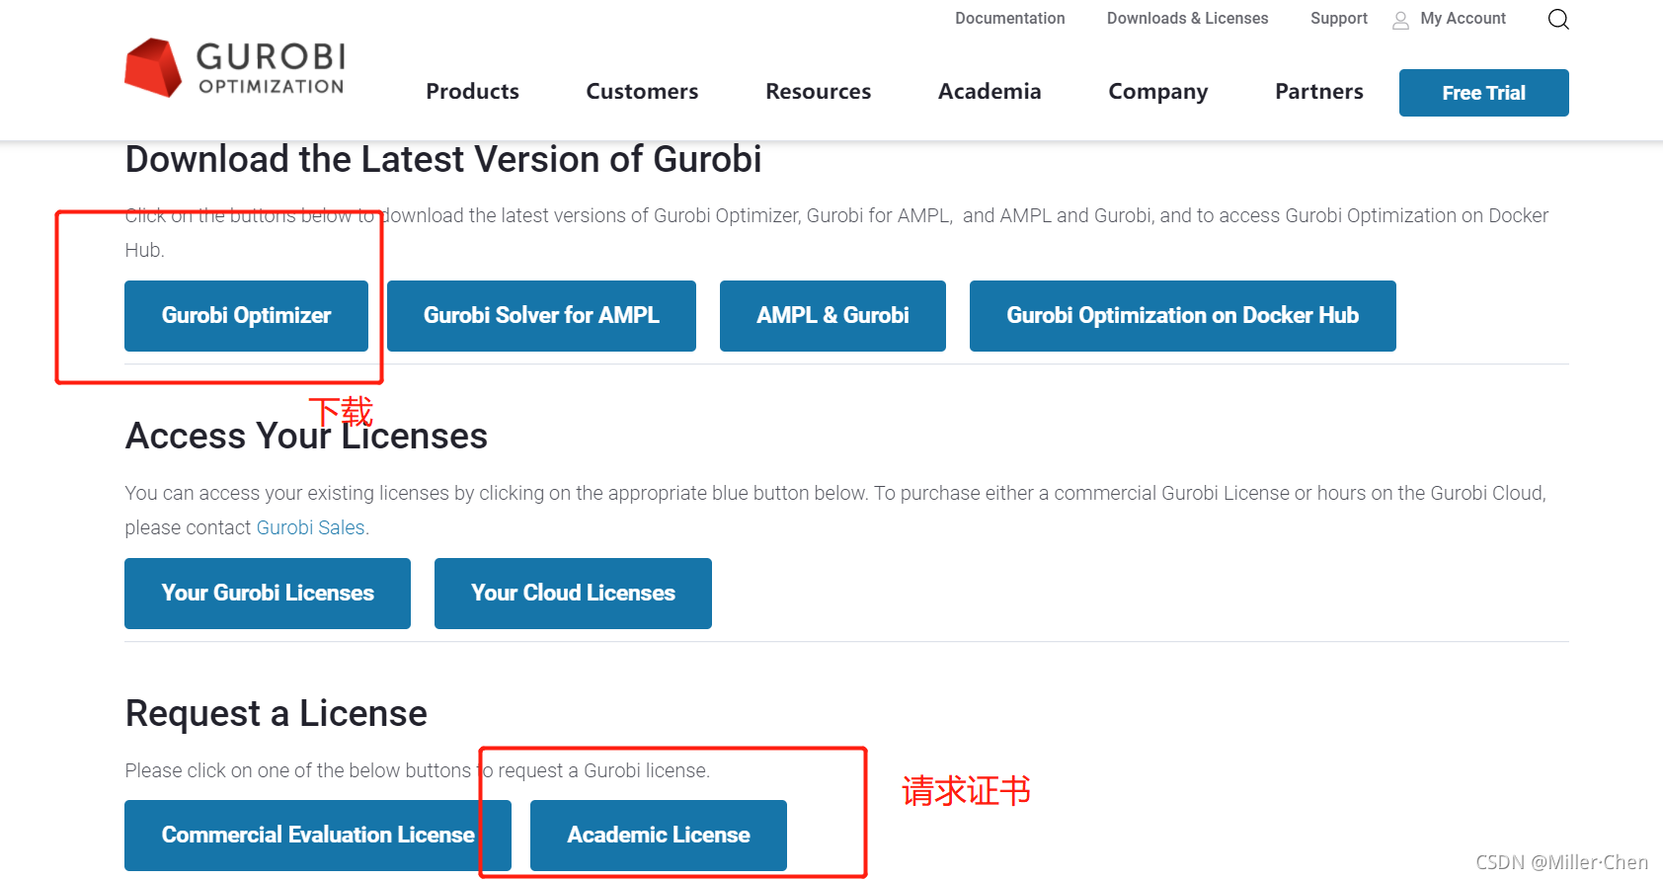Open the Support page
Screen dimensions: 1663x880
tap(1338, 18)
